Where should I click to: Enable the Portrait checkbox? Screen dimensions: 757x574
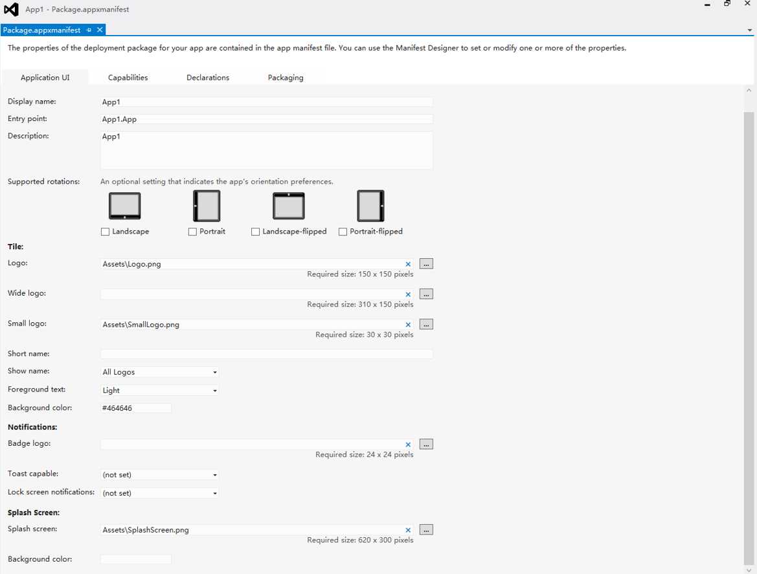pyautogui.click(x=192, y=232)
